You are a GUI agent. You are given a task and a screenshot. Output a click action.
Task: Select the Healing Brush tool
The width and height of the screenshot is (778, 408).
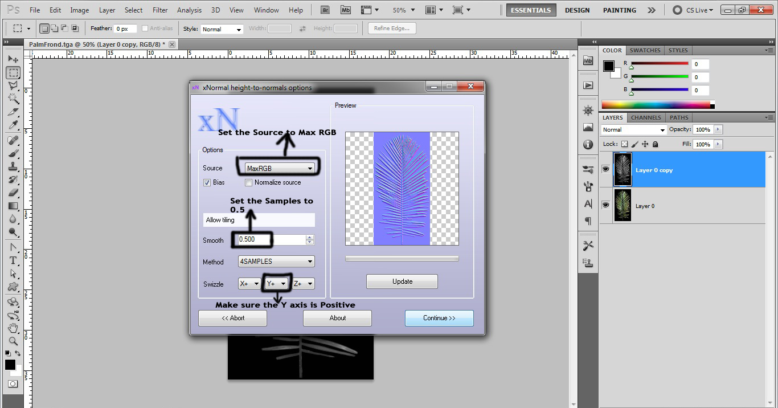pyautogui.click(x=13, y=140)
